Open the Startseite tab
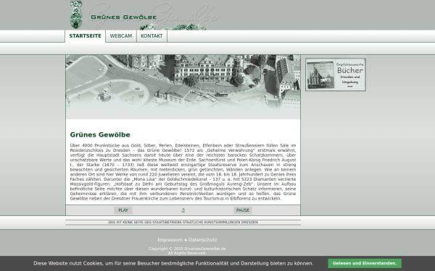The image size is (435, 271). pyautogui.click(x=85, y=36)
